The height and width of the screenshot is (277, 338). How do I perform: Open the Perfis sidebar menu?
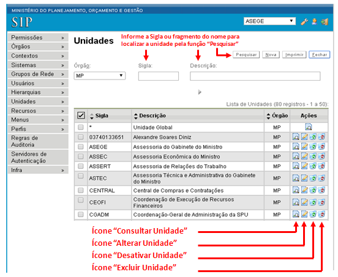[38, 129]
